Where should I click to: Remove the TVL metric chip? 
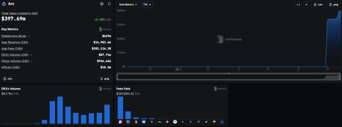150,5
